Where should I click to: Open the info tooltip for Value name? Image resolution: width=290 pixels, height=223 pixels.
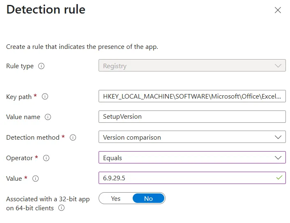48,117
